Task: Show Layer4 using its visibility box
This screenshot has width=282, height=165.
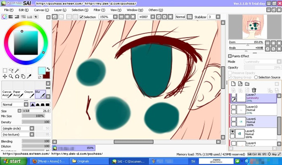Action: point(234,143)
